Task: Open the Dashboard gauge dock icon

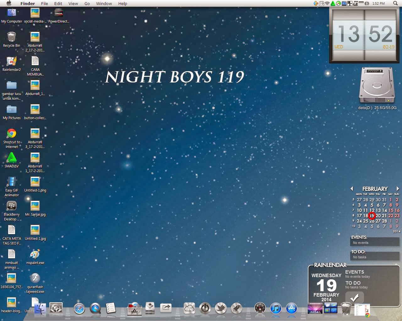Action: [260, 308]
